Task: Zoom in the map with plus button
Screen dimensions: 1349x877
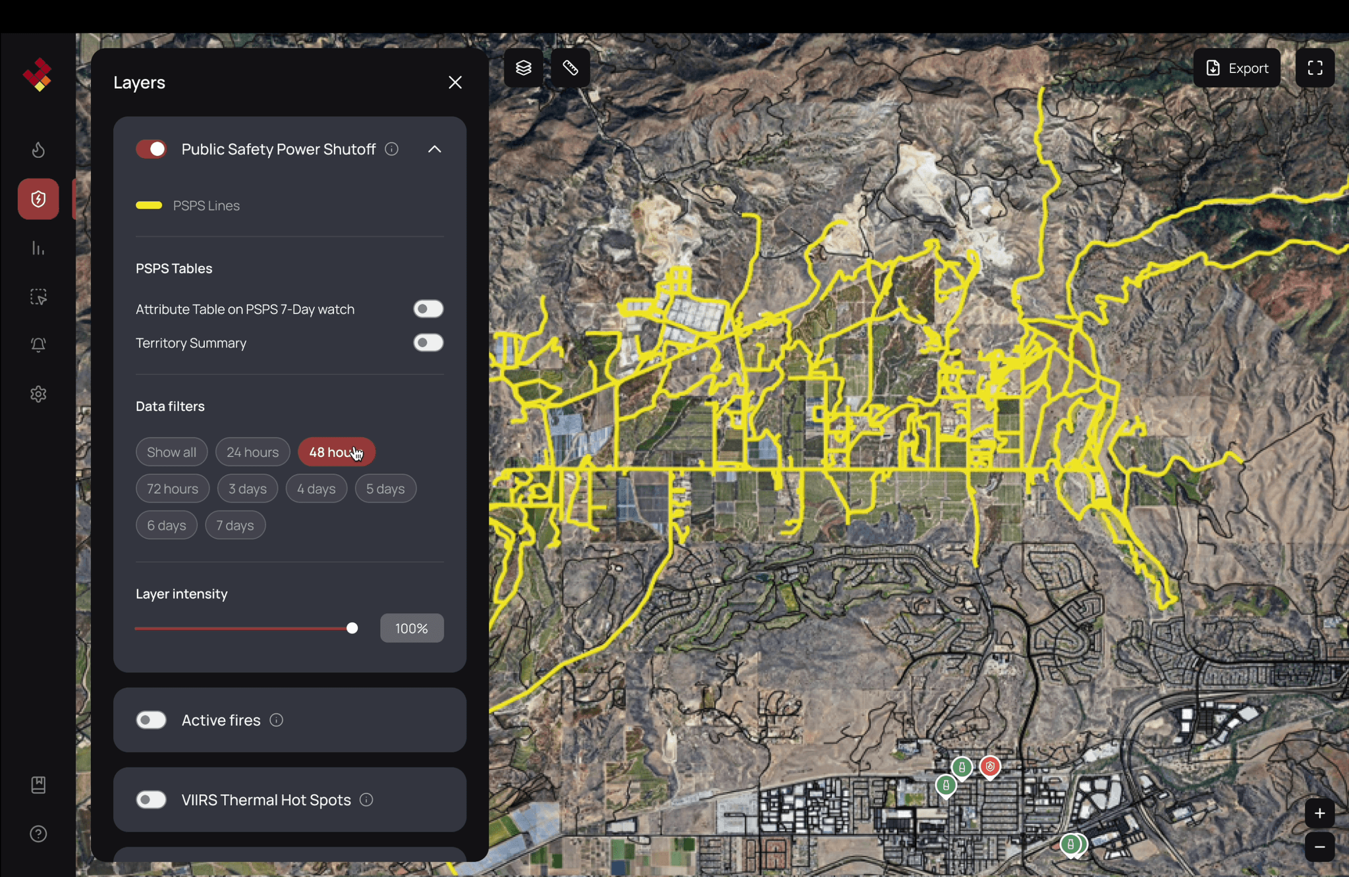Action: (x=1319, y=814)
